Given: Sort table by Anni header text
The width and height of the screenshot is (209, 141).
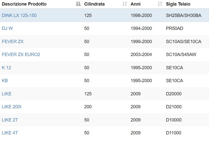Looking at the screenshot, I should pos(135,4).
